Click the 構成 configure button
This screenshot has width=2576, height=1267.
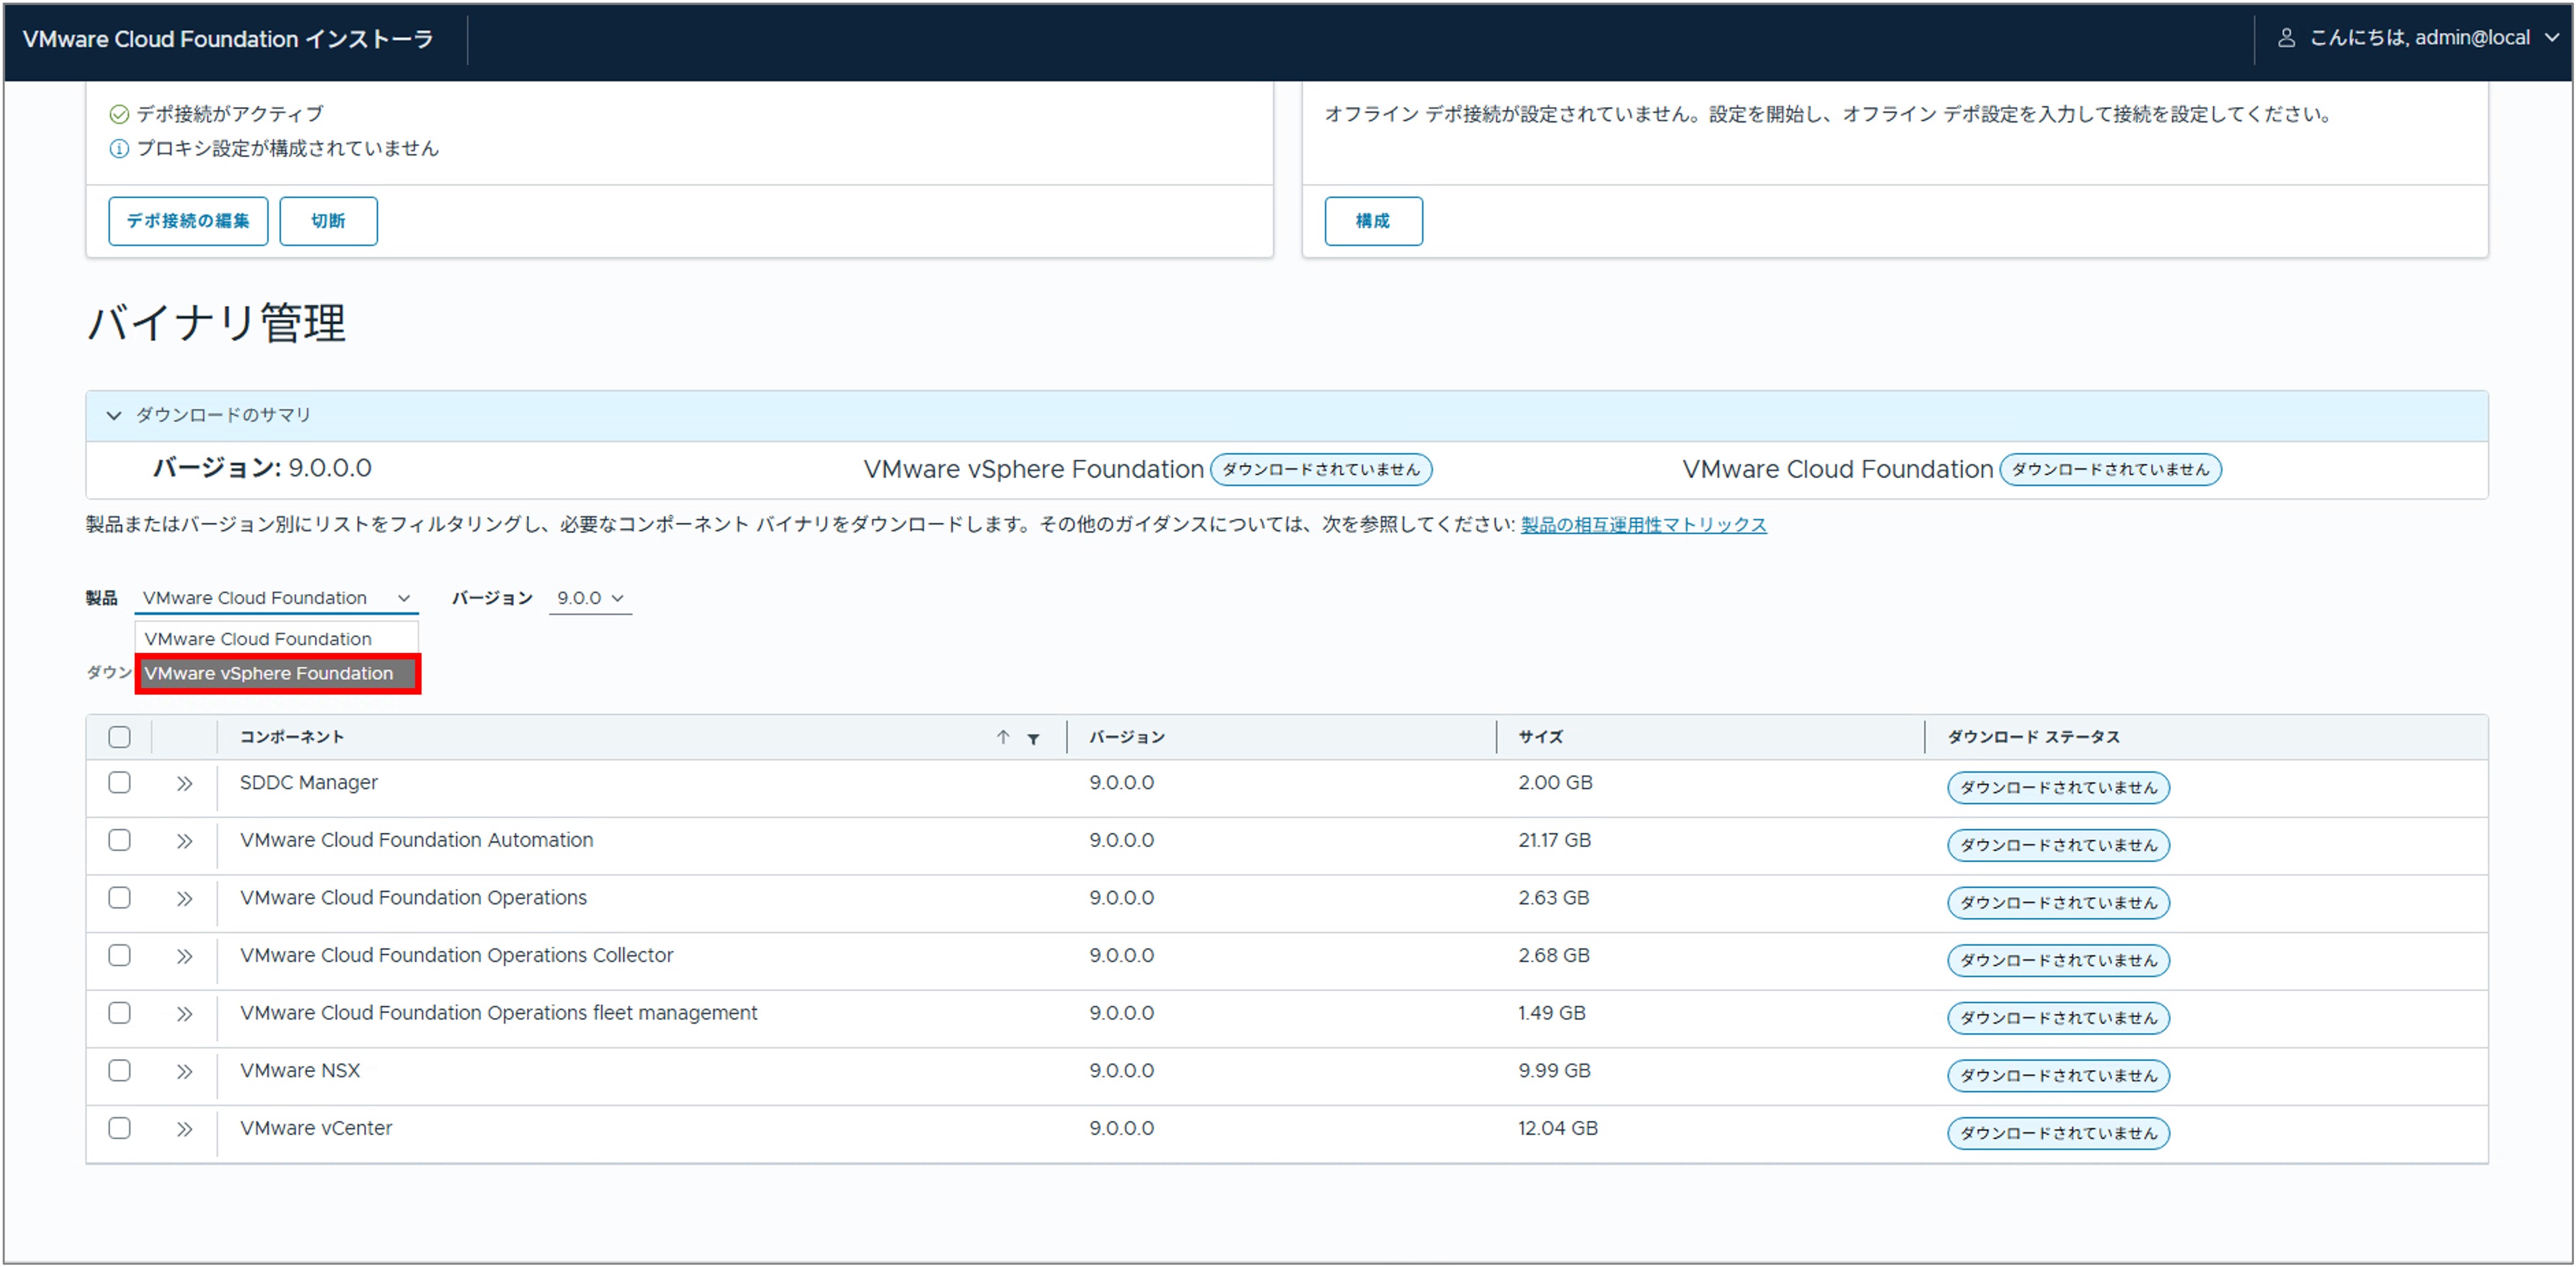click(x=1373, y=221)
